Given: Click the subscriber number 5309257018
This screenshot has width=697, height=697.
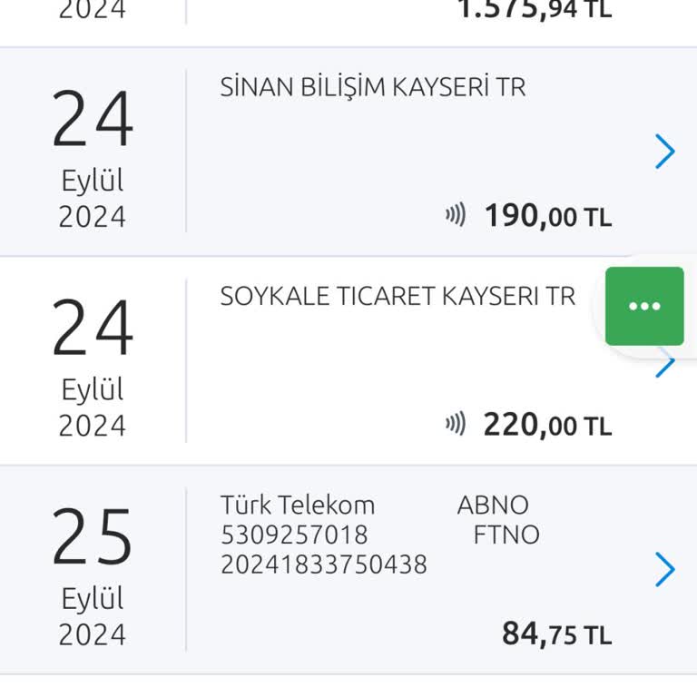Looking at the screenshot, I should point(294,535).
